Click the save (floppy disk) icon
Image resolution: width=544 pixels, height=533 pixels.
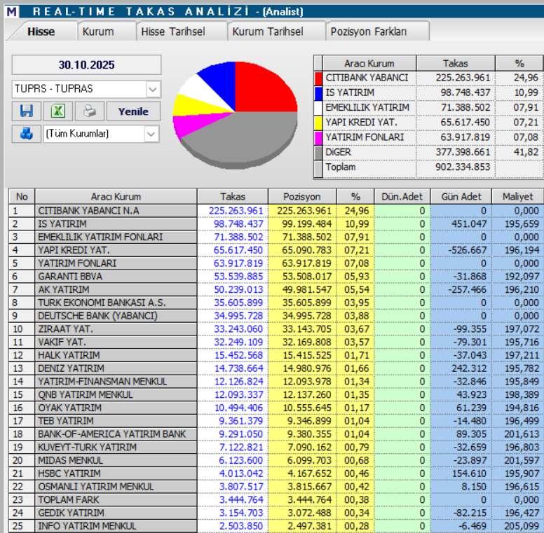26,111
